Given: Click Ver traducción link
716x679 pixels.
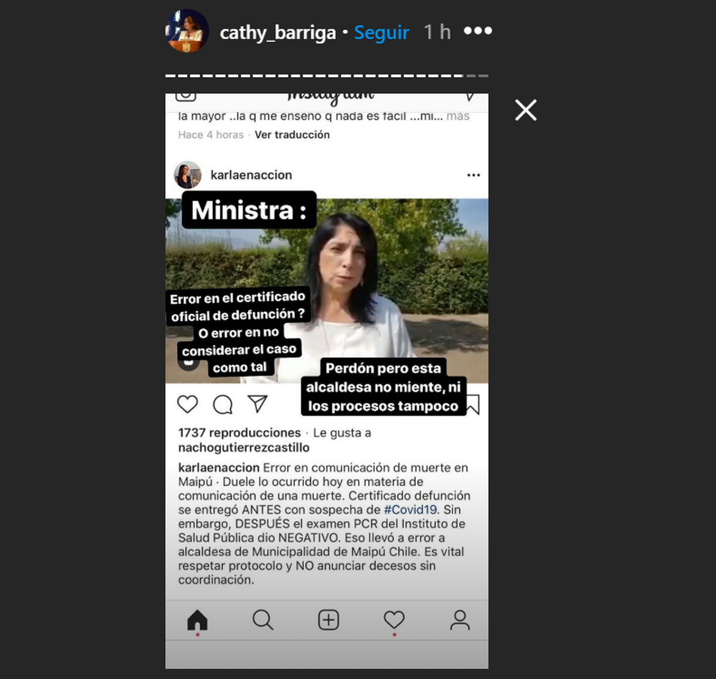Looking at the screenshot, I should click(x=292, y=134).
